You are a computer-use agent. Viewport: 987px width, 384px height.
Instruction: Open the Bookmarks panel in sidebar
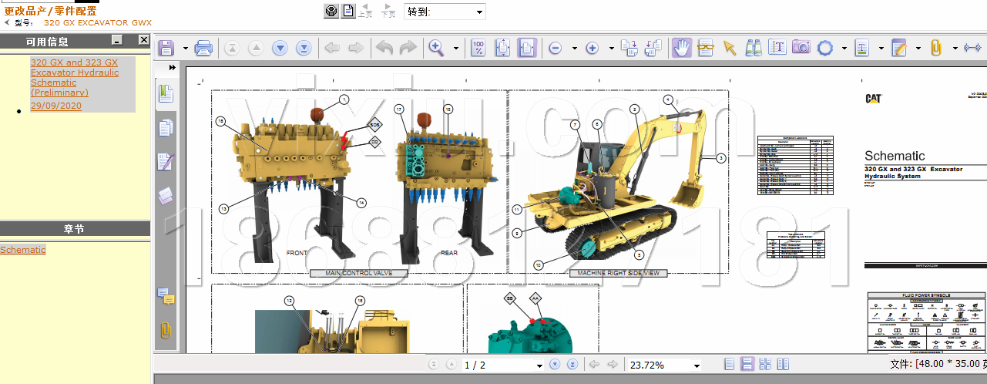point(166,94)
